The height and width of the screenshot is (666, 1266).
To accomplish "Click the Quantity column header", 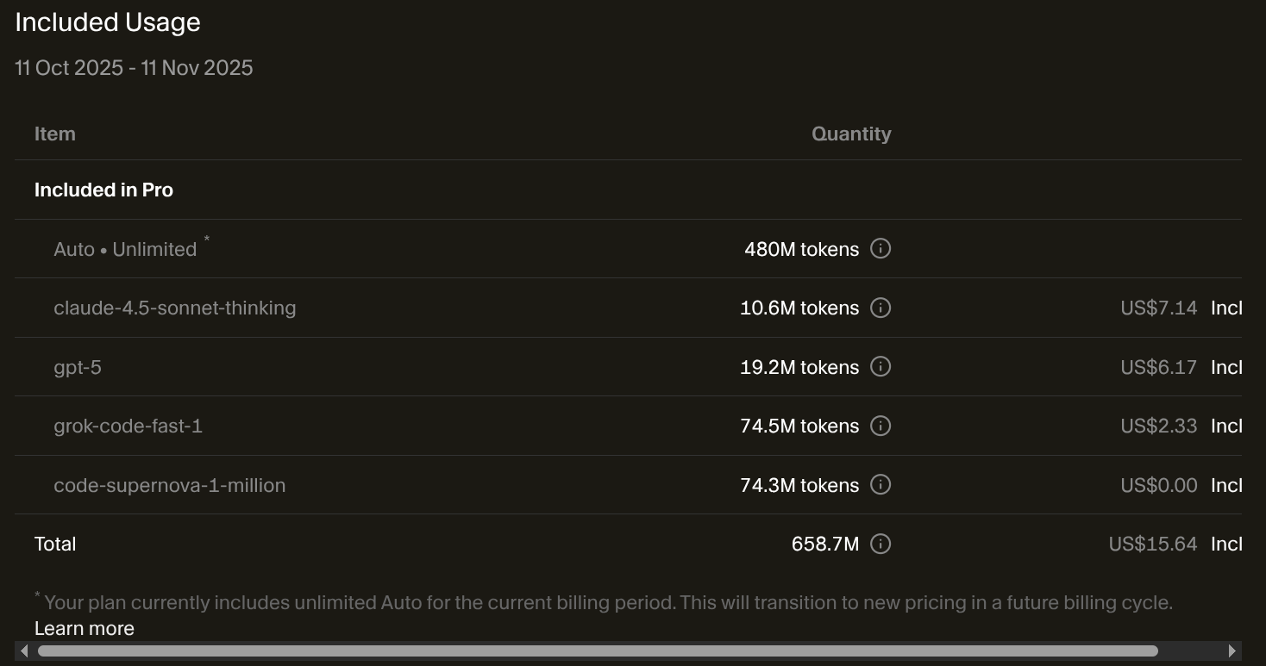I will pos(850,134).
